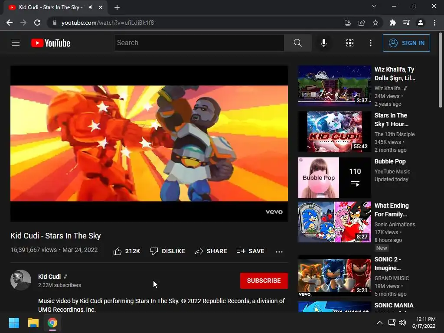The height and width of the screenshot is (333, 444).
Task: Reload the current page
Action: [x=37, y=23]
